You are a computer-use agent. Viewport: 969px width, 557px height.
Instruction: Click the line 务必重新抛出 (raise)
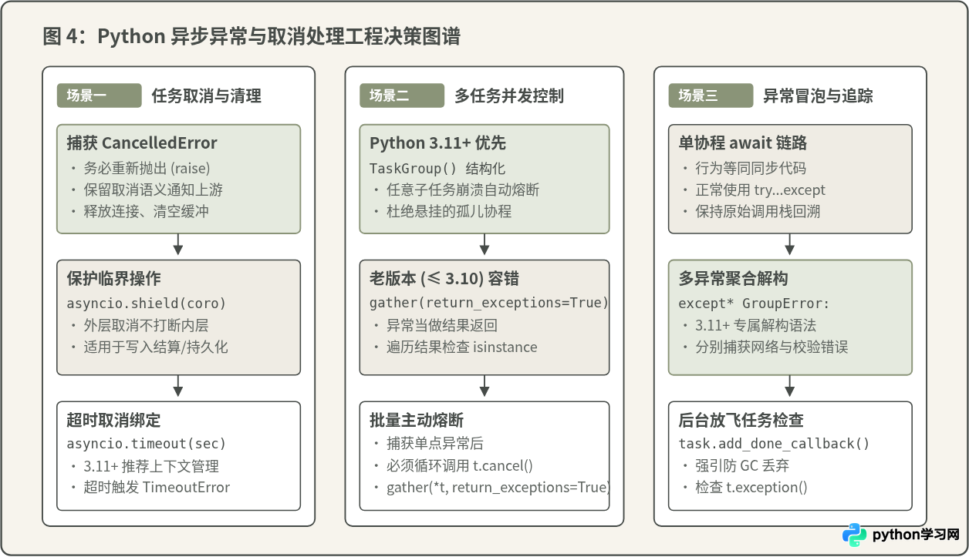coord(147,168)
